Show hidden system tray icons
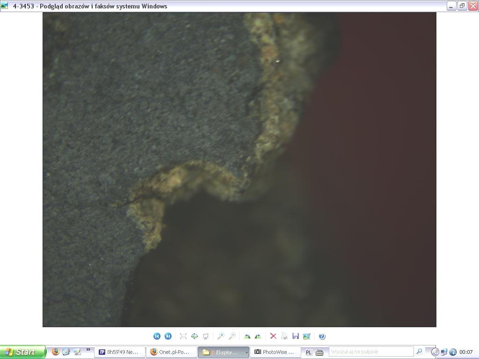This screenshot has width=479, height=359. click(435, 352)
